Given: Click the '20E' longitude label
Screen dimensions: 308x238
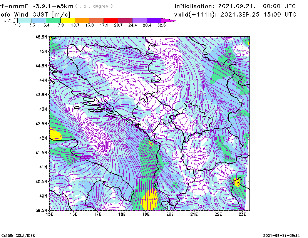Looking at the screenshot, I should coord(170,214).
